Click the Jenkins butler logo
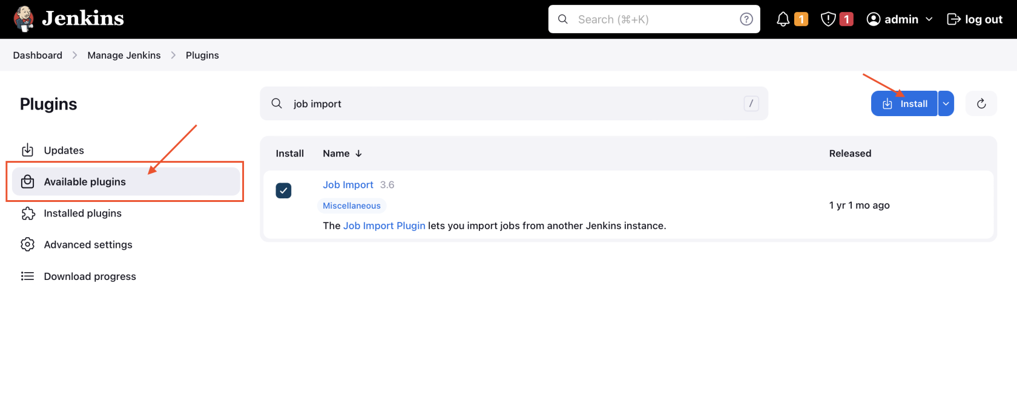The image size is (1017, 413). point(24,19)
